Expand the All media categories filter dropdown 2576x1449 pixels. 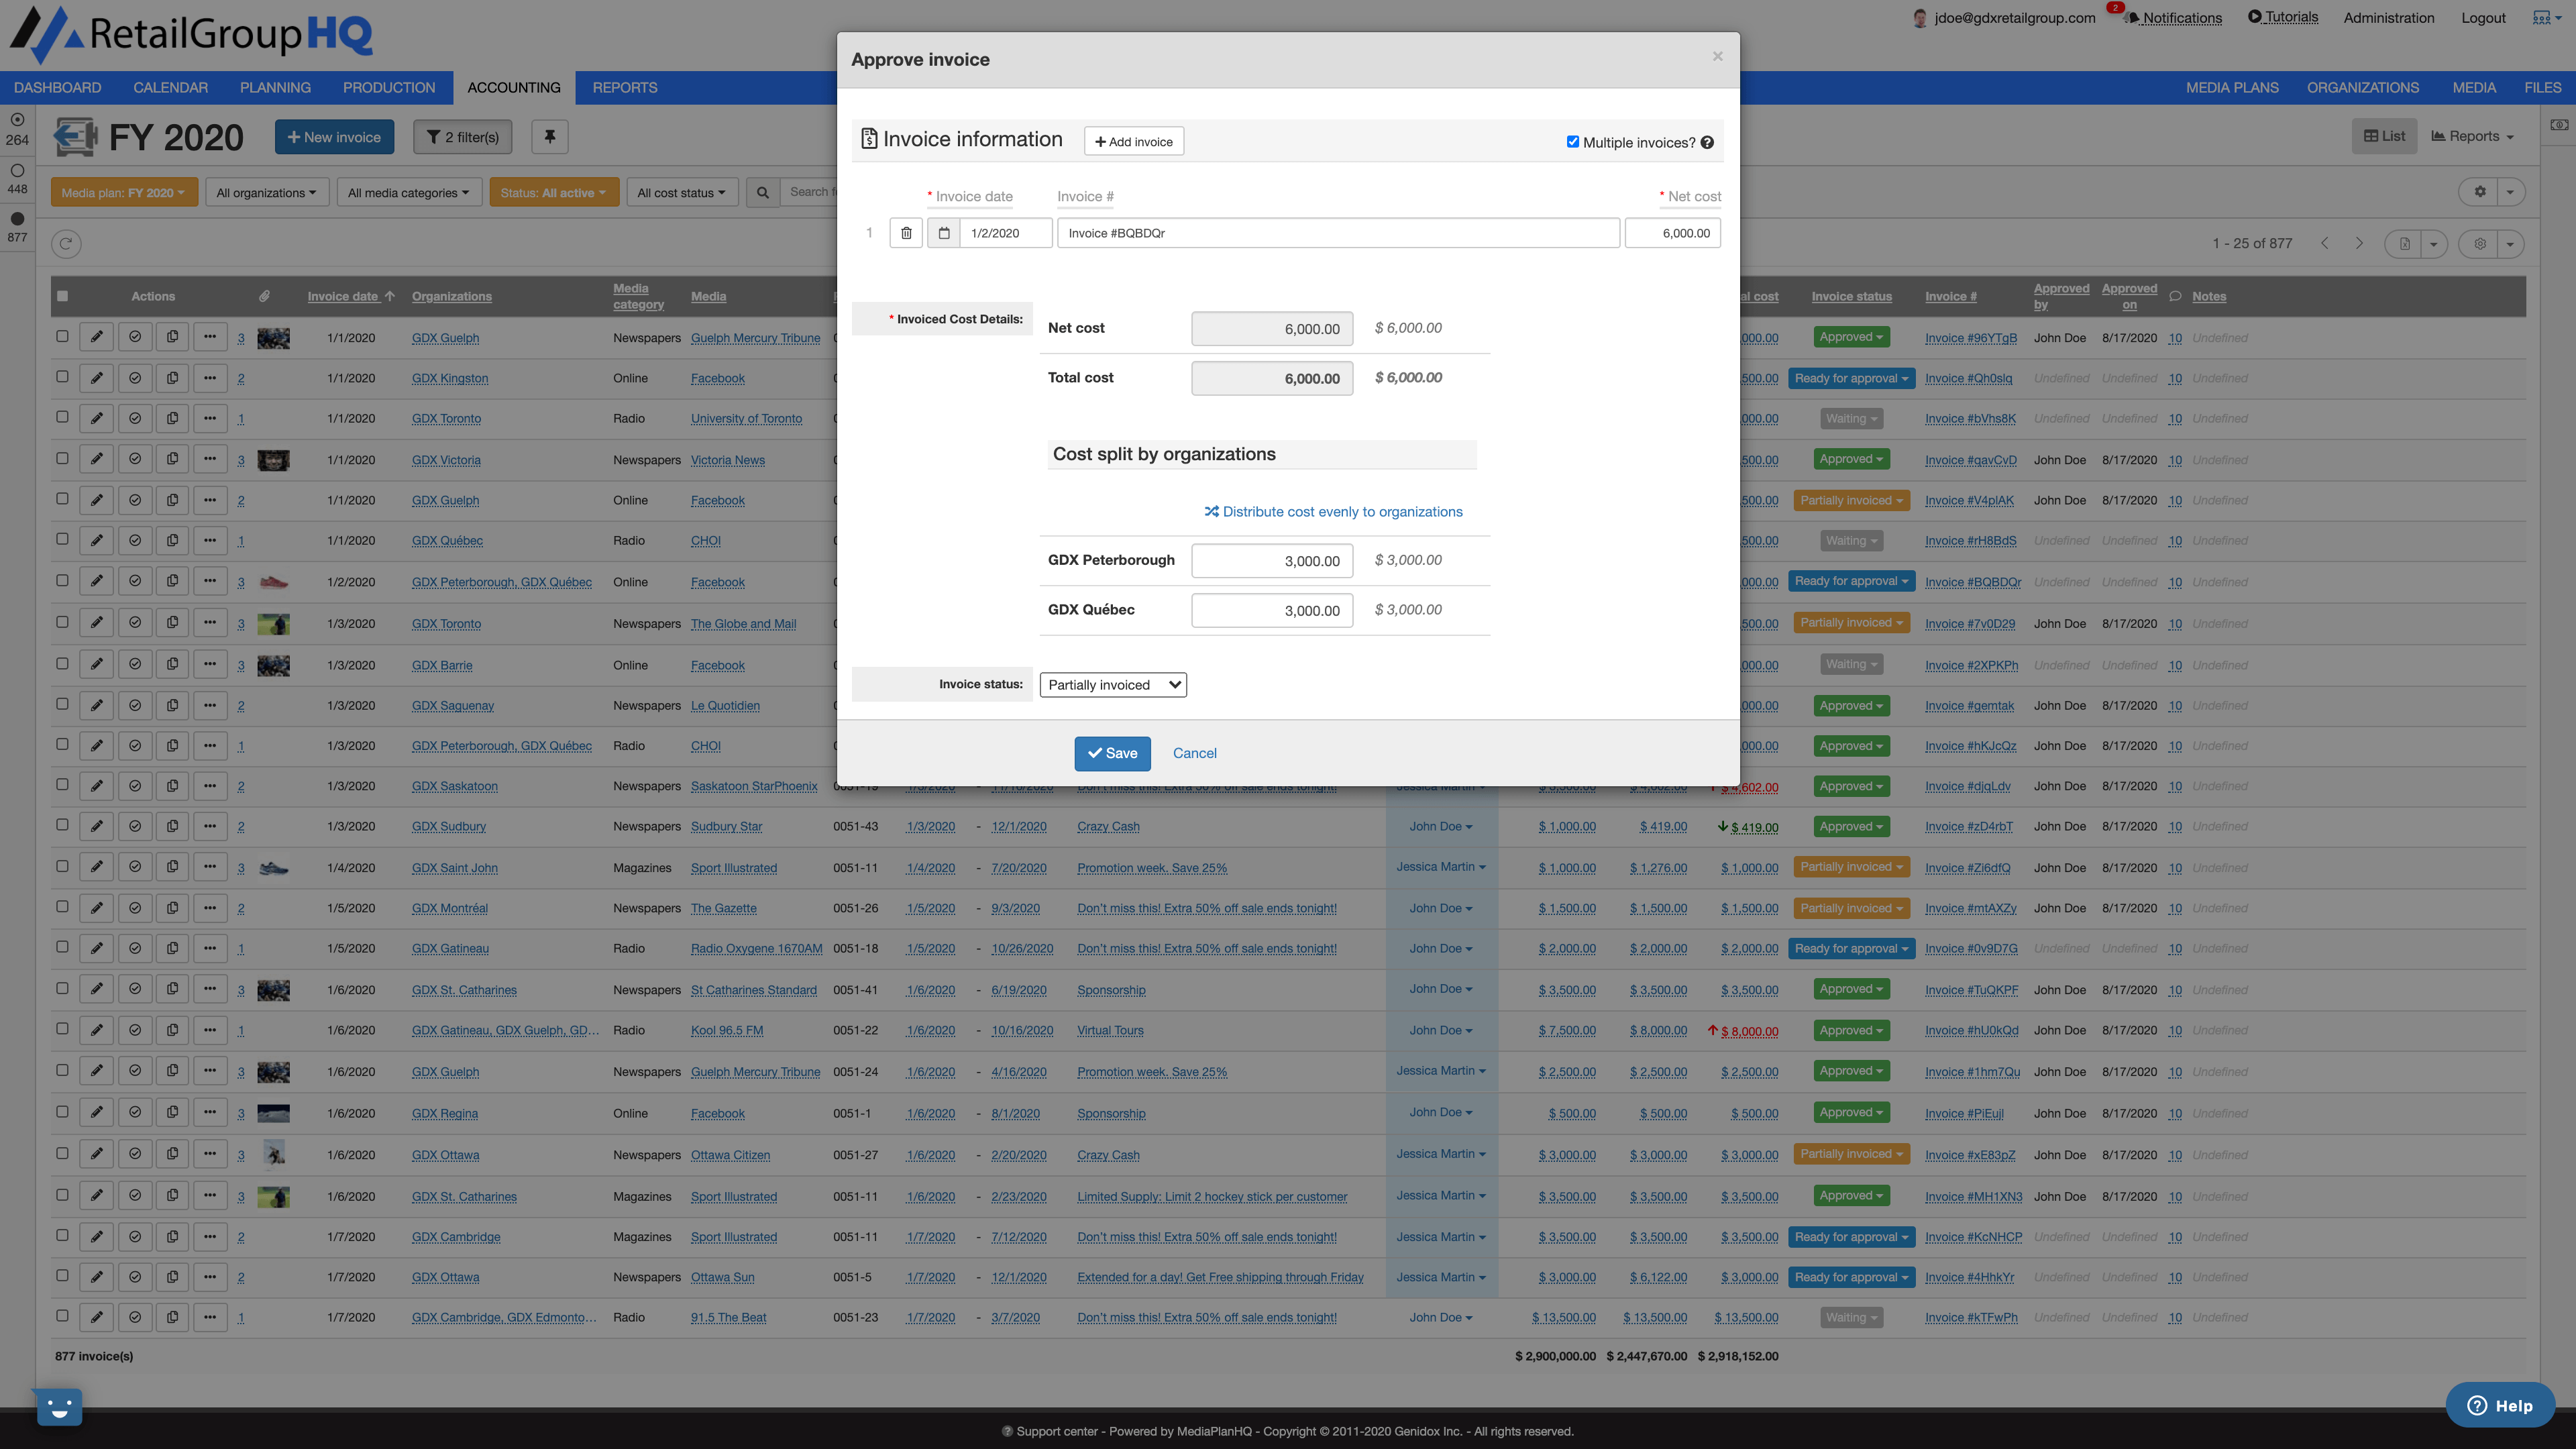point(408,192)
